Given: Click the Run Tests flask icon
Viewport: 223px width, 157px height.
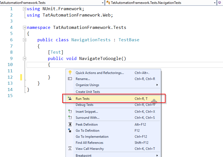Looking at the screenshot, I should (x=70, y=98).
